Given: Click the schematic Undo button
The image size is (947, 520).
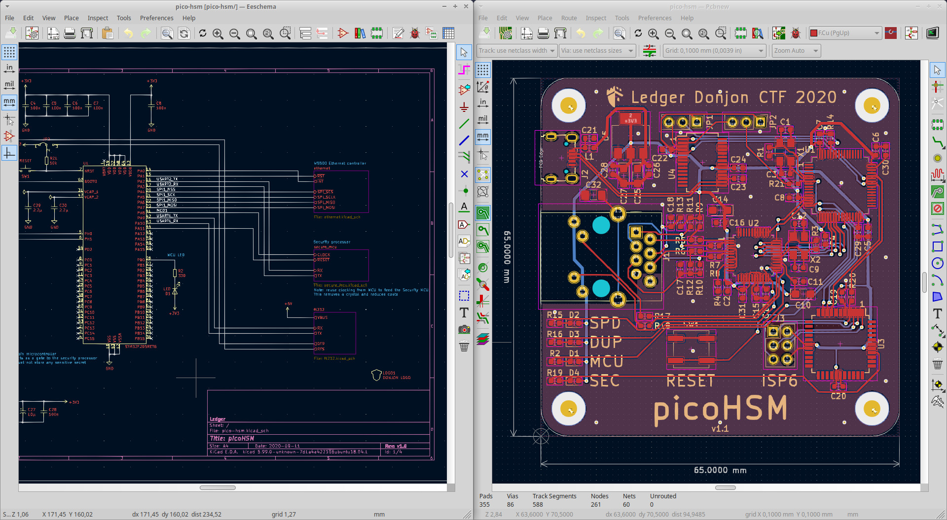Looking at the screenshot, I should pyautogui.click(x=128, y=34).
